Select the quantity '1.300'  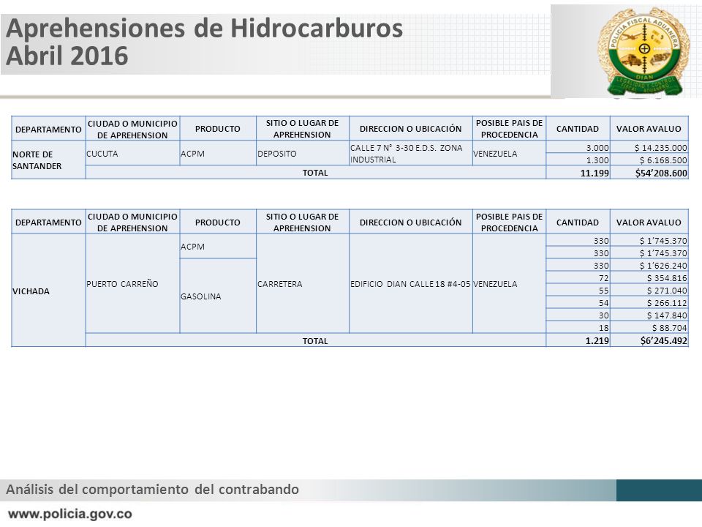(x=597, y=160)
